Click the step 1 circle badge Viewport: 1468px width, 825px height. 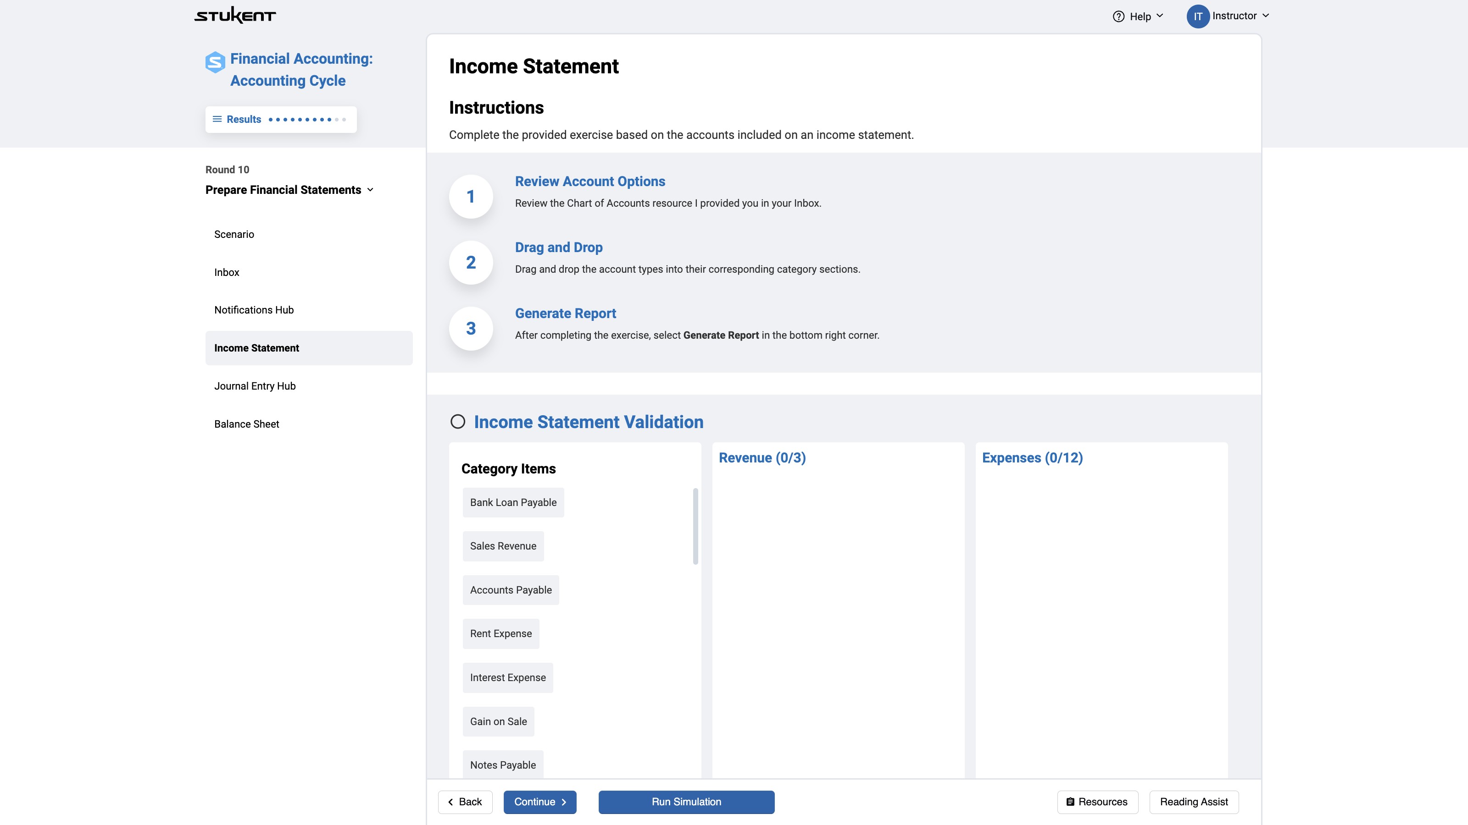471,197
